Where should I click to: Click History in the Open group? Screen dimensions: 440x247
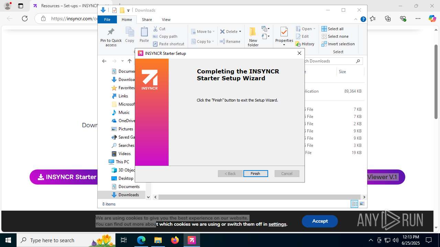(305, 44)
